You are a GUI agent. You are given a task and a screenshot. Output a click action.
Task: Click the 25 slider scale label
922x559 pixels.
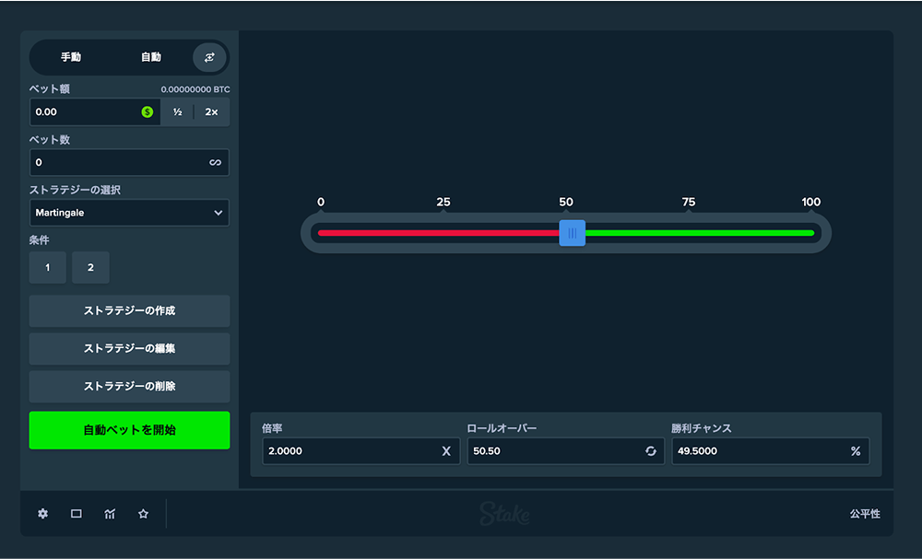point(443,202)
